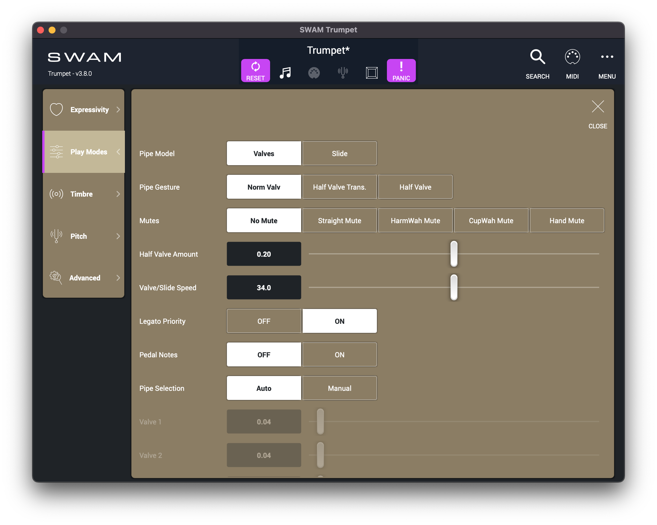Switch Pipe Selection to Manual
This screenshot has height=525, width=657.
click(x=339, y=388)
